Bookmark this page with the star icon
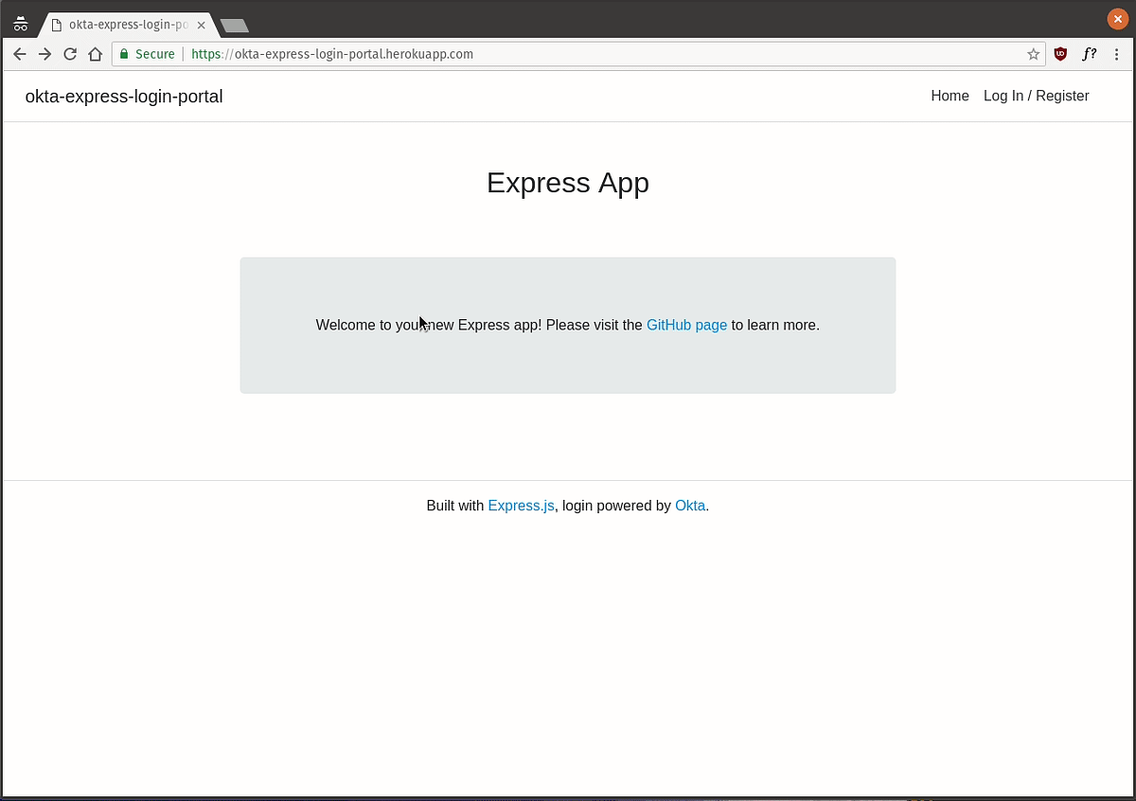Viewport: 1136px width, 801px height. point(1033,54)
